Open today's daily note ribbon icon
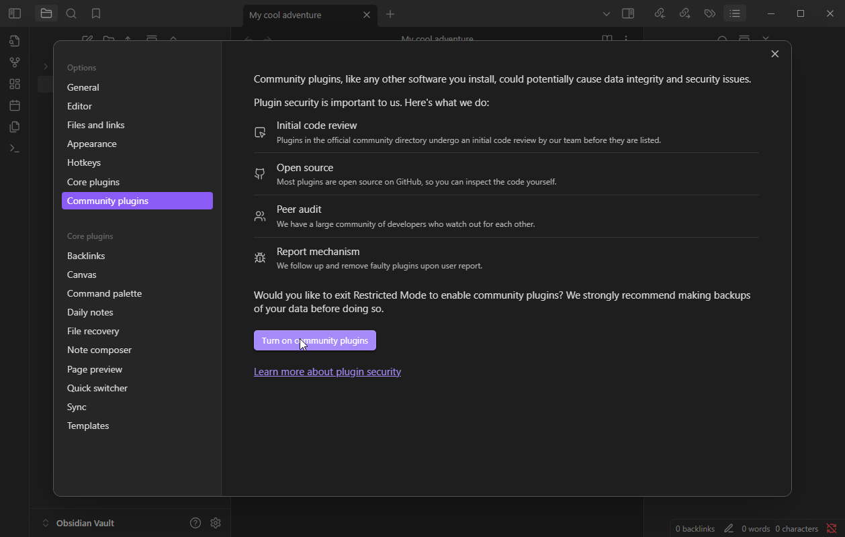The height and width of the screenshot is (537, 845). [15, 105]
